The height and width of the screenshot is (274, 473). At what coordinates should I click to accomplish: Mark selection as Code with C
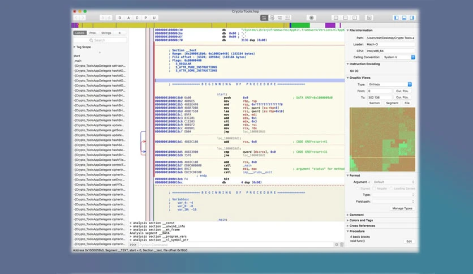point(137,18)
